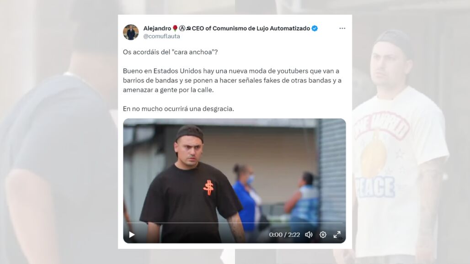Click the blue verified badge

pyautogui.click(x=315, y=28)
